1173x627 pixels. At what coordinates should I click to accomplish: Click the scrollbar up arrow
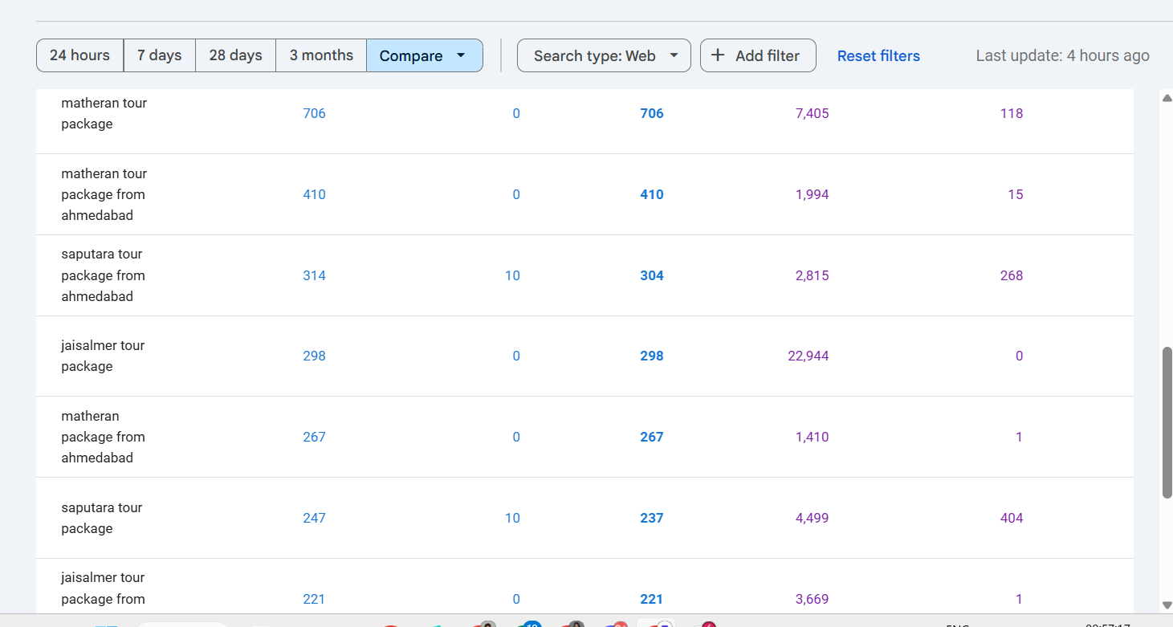coord(1167,98)
